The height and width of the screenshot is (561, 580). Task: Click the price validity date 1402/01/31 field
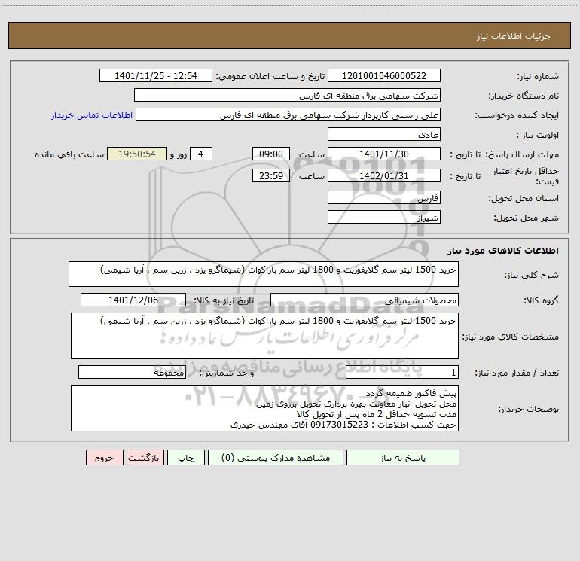pyautogui.click(x=384, y=175)
